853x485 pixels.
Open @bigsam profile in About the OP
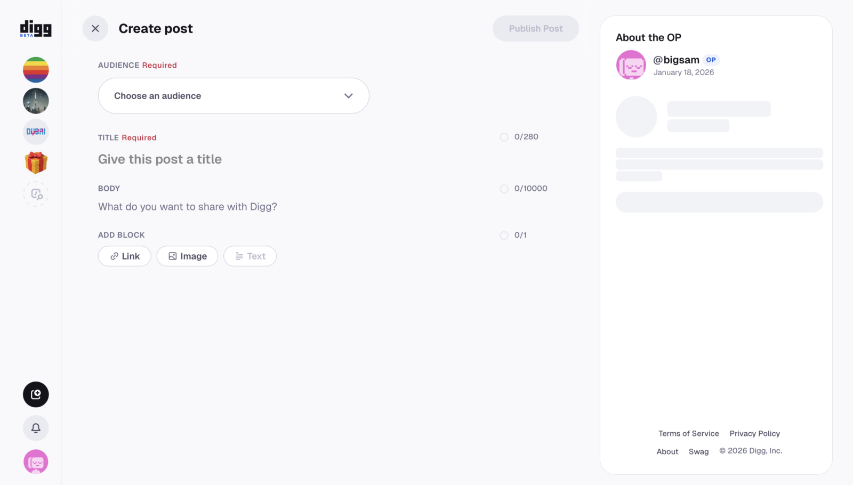tap(676, 60)
